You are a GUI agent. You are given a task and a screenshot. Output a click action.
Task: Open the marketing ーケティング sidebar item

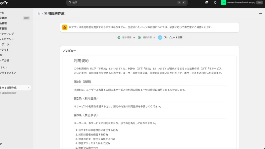pyautogui.click(x=15, y=34)
